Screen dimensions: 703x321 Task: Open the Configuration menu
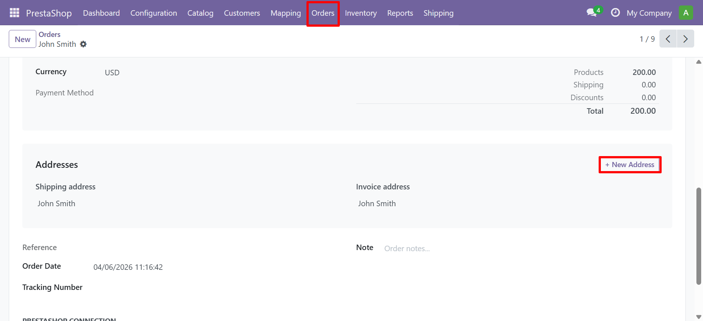point(153,13)
